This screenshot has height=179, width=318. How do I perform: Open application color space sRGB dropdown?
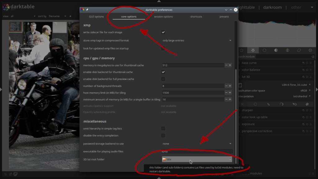pyautogui.click(x=306, y=90)
